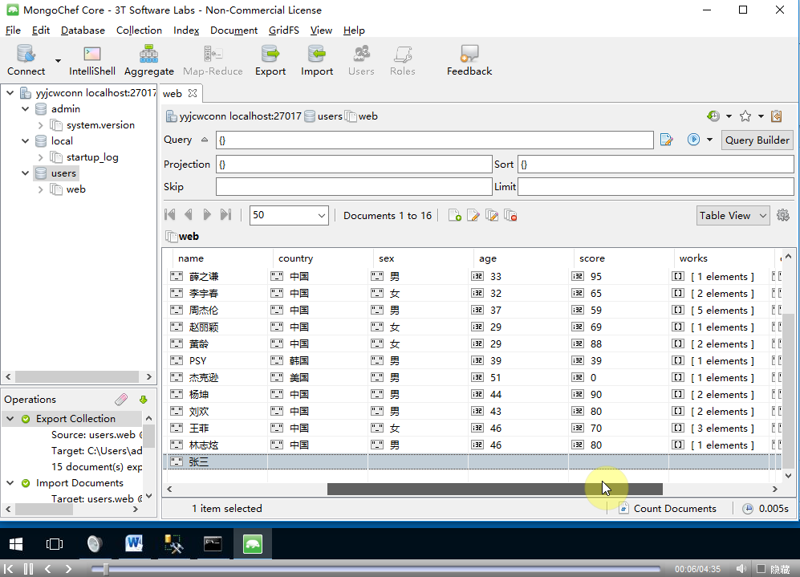The image size is (800, 577).
Task: Click the Import toolbar button
Action: 317,61
